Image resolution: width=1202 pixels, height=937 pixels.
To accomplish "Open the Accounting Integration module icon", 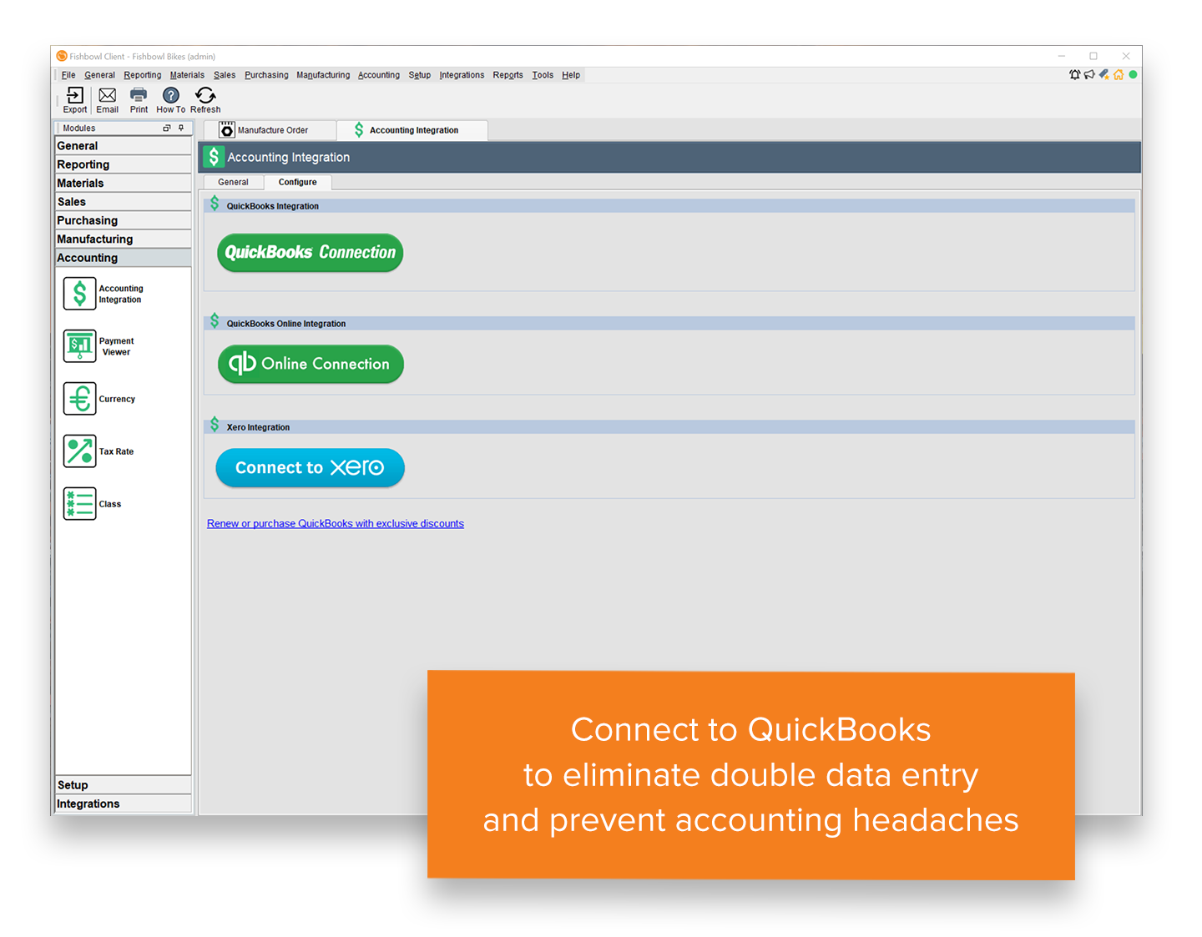I will (x=80, y=294).
